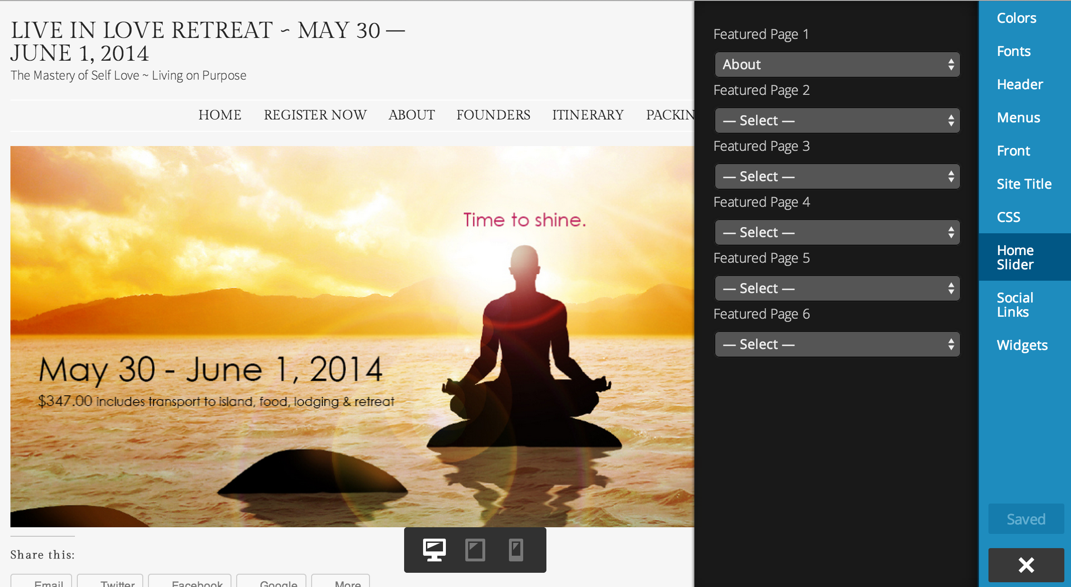Image resolution: width=1071 pixels, height=587 pixels.
Task: Go to the Social Links section
Action: 1015,304
